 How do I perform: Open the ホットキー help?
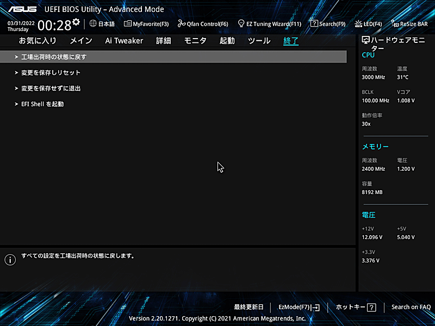pos(356,307)
